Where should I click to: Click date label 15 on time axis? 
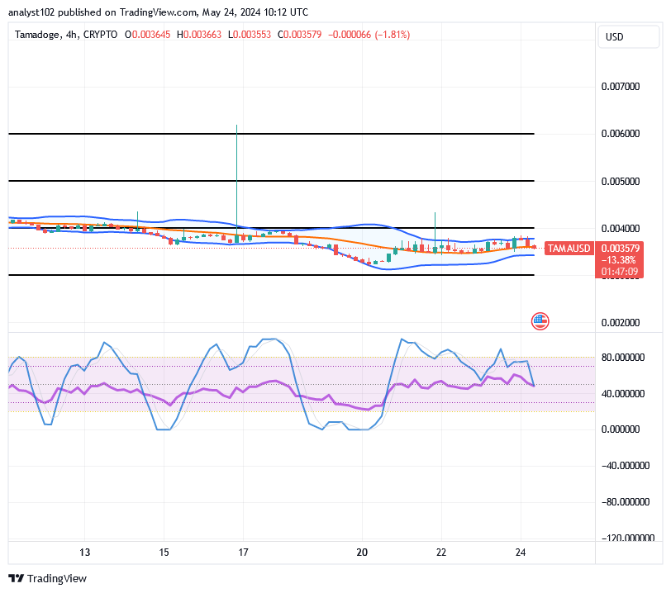(164, 553)
